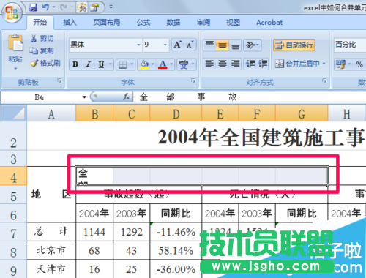366x278 pixels.
Task: Click 剪切 to cut selection
Action: (x=42, y=38)
